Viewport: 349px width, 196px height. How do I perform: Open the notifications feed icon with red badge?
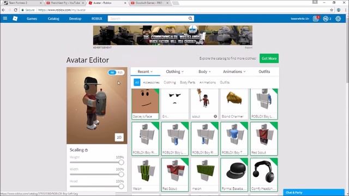click(316, 19)
